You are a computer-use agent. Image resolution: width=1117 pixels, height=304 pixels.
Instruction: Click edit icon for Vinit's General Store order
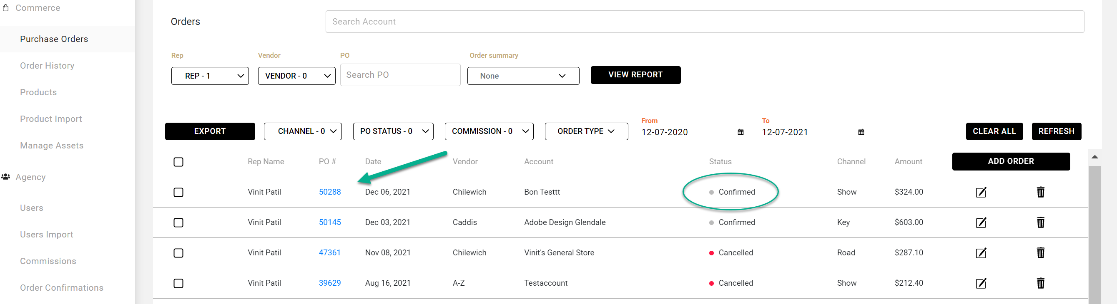coord(980,252)
